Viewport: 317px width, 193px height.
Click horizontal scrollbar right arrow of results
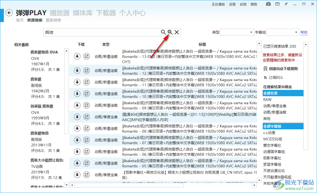(254, 185)
